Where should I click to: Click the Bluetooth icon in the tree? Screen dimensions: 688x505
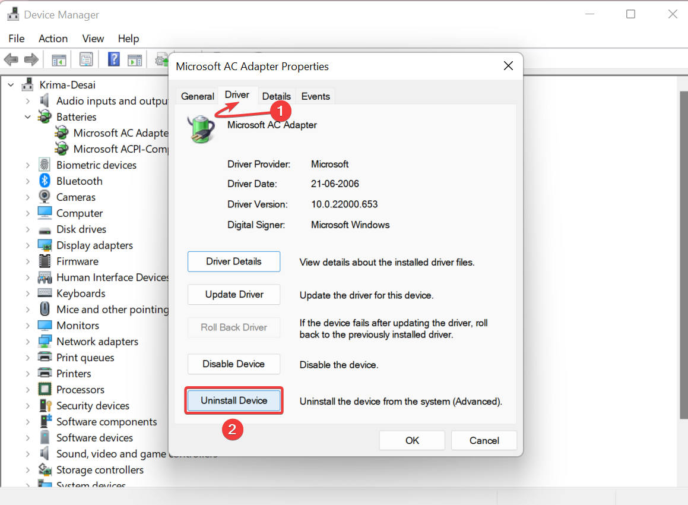45,181
